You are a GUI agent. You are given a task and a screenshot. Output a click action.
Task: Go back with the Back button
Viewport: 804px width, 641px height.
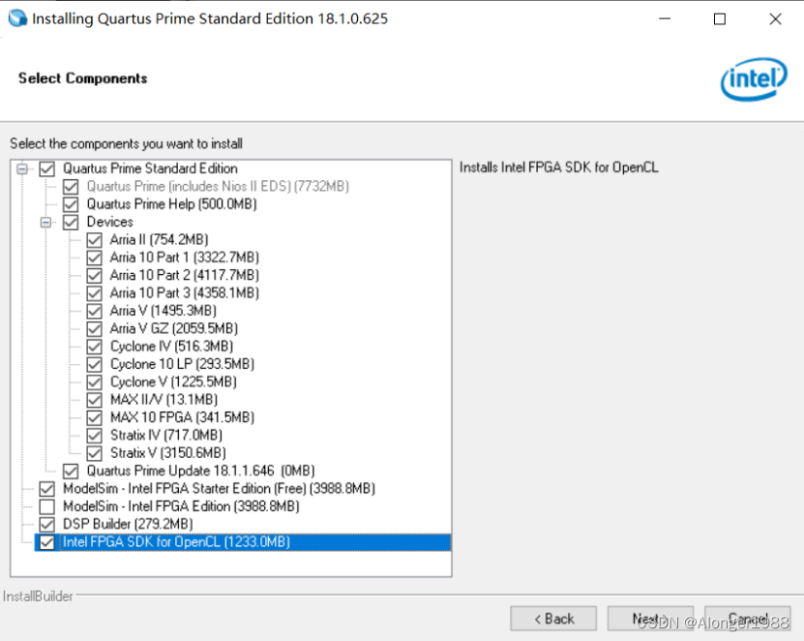(553, 619)
